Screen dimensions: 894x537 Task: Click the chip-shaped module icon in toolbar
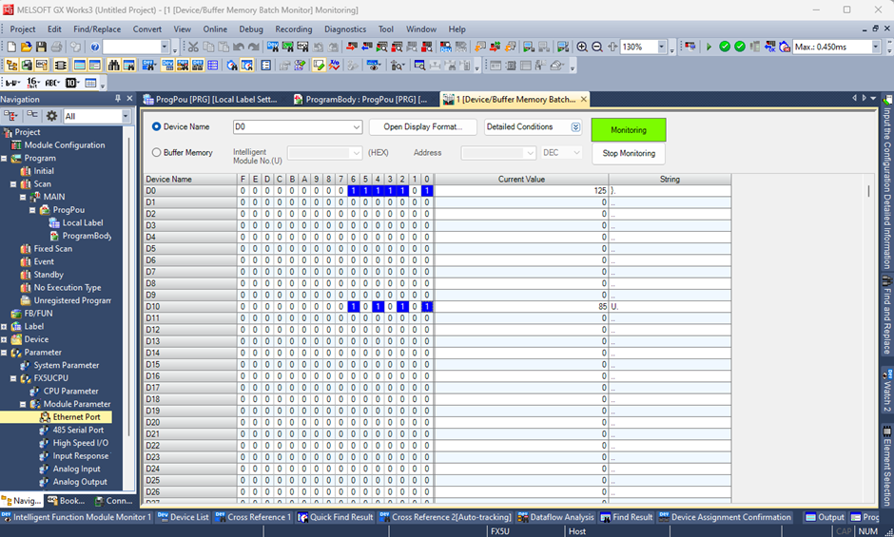click(x=61, y=66)
